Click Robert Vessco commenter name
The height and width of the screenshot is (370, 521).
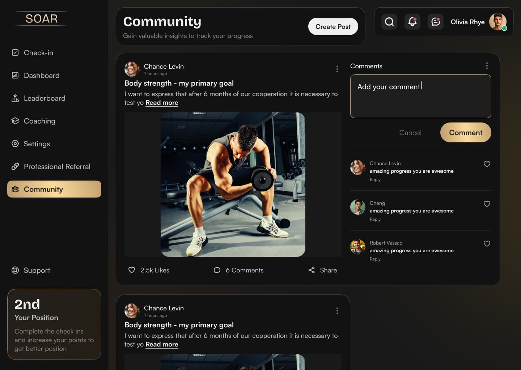click(386, 243)
